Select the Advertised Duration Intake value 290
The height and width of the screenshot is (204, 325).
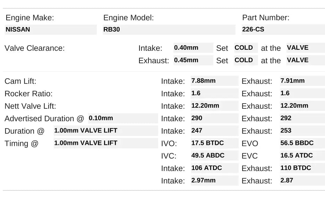pyautogui.click(x=214, y=119)
